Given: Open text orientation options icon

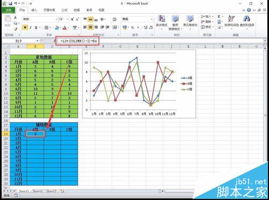Looking at the screenshot, I should tap(102, 19).
